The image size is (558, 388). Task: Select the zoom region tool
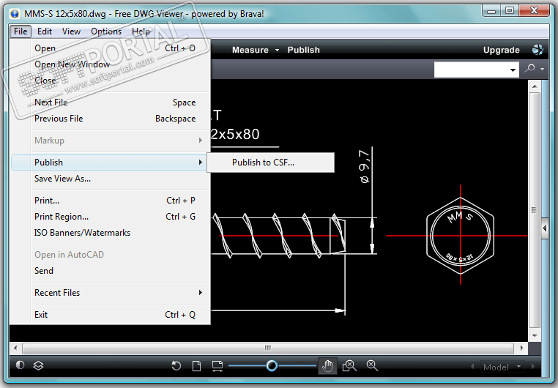349,365
